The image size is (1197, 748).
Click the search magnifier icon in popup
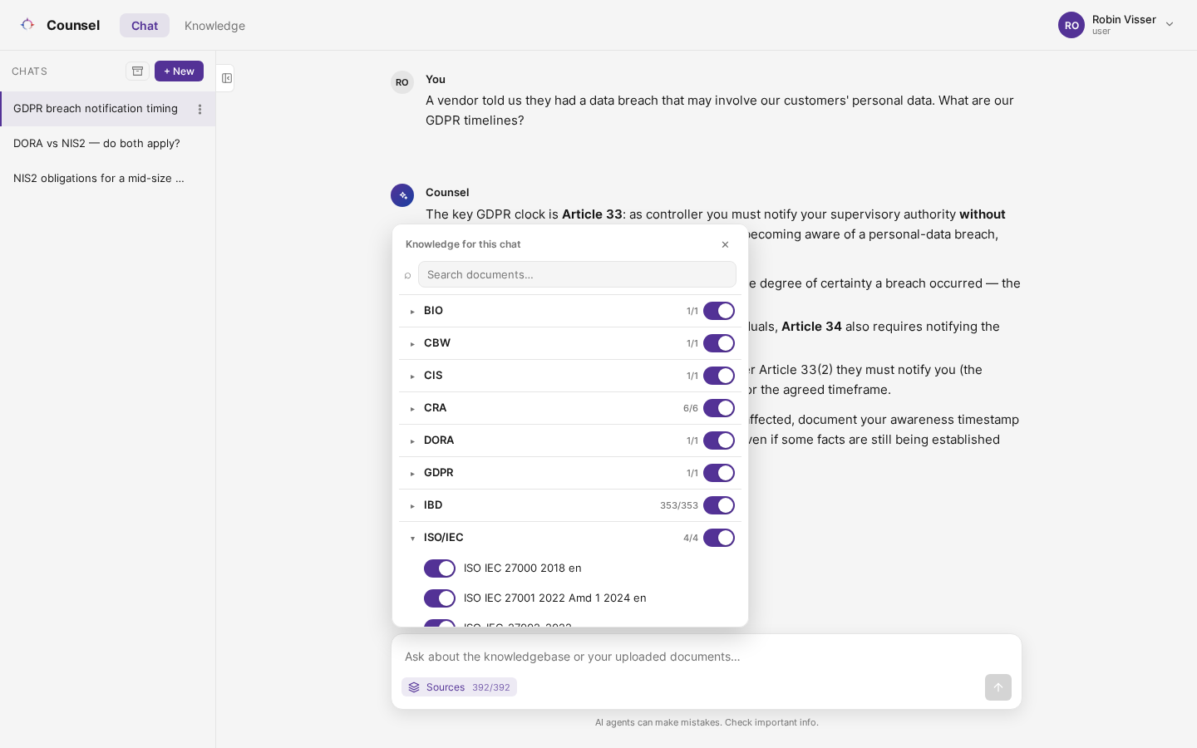407,275
